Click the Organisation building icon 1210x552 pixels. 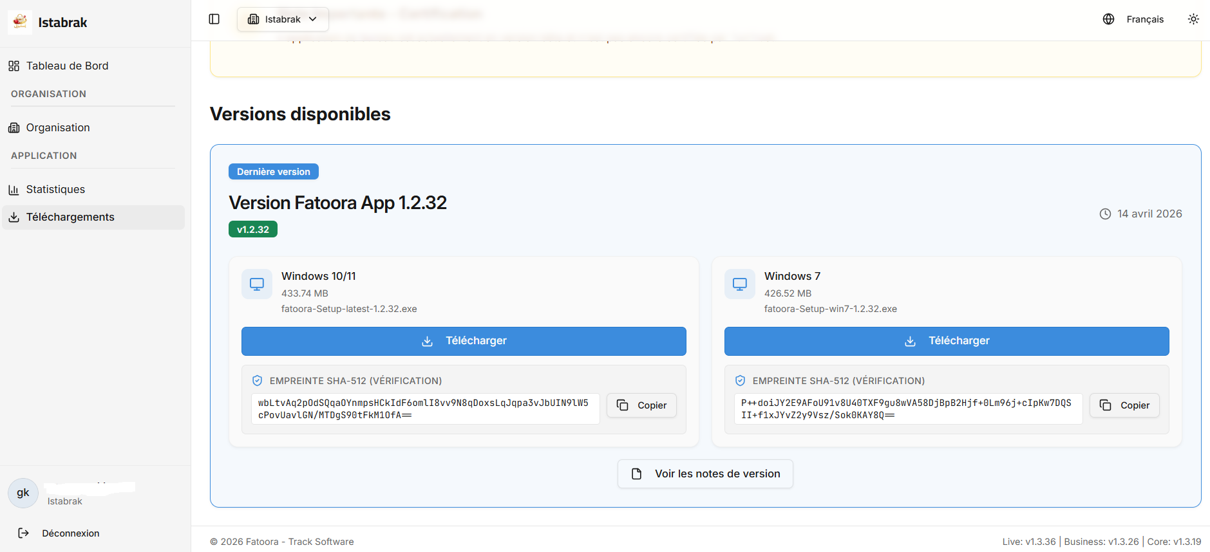click(x=14, y=127)
